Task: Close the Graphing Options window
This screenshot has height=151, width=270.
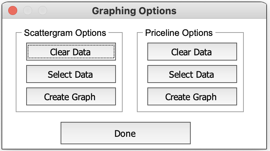Action: click(13, 10)
